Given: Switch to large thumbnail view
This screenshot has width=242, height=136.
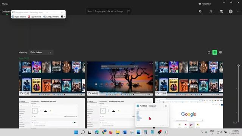Looking at the screenshot, I should 209,52.
